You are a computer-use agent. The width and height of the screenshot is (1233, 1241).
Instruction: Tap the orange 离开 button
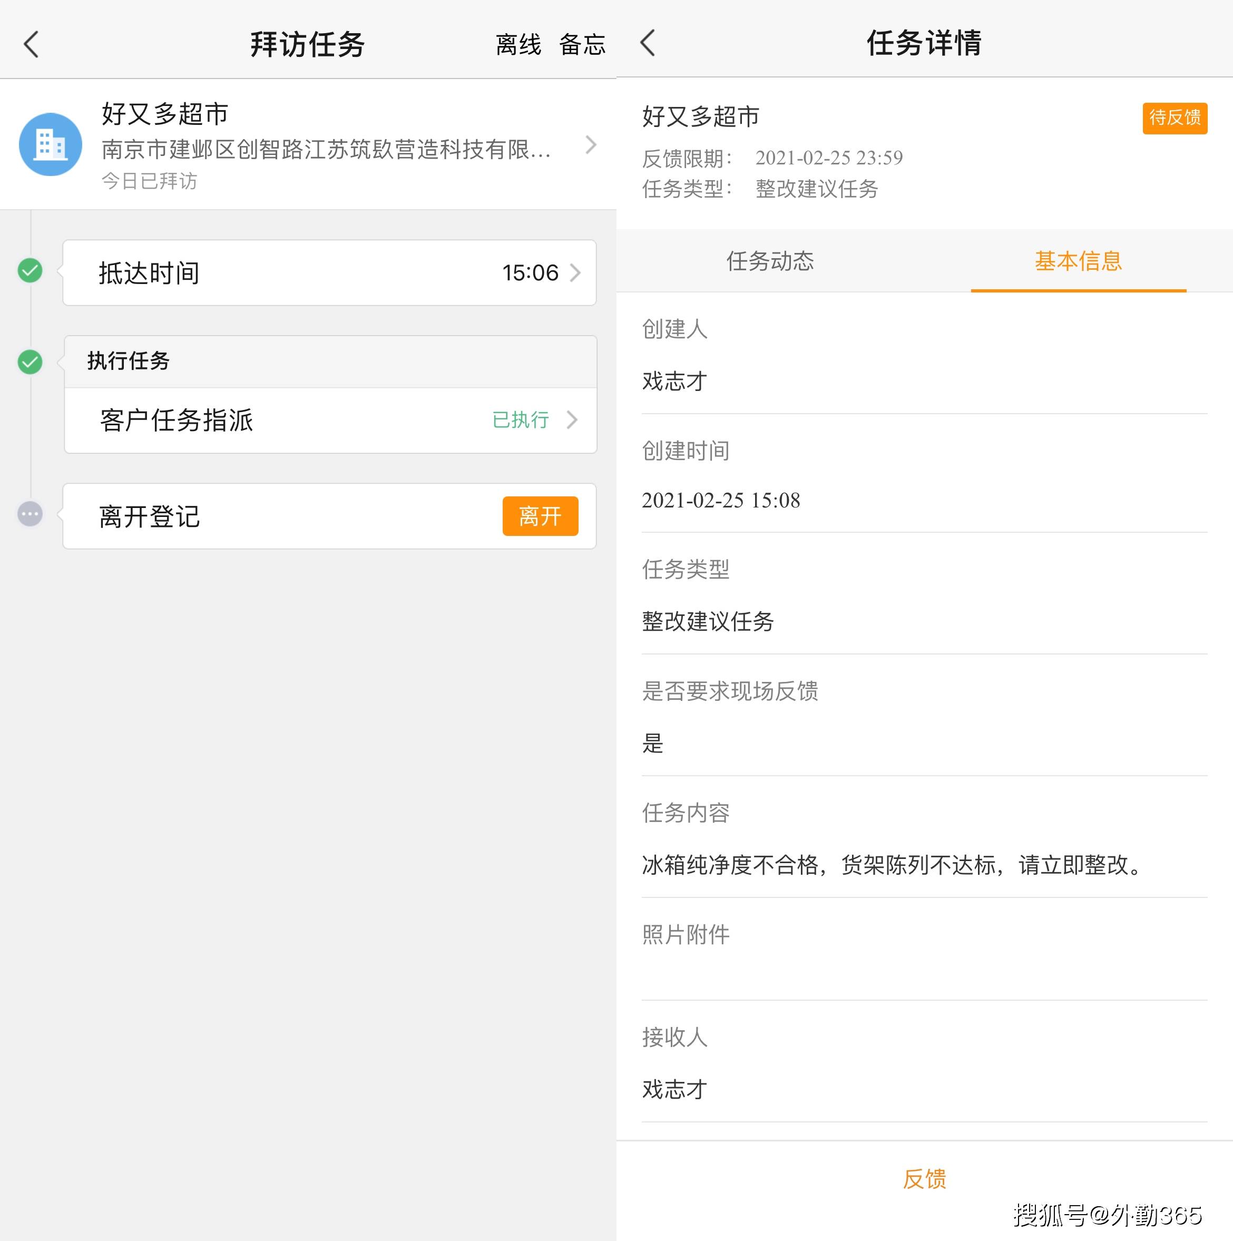coord(540,516)
